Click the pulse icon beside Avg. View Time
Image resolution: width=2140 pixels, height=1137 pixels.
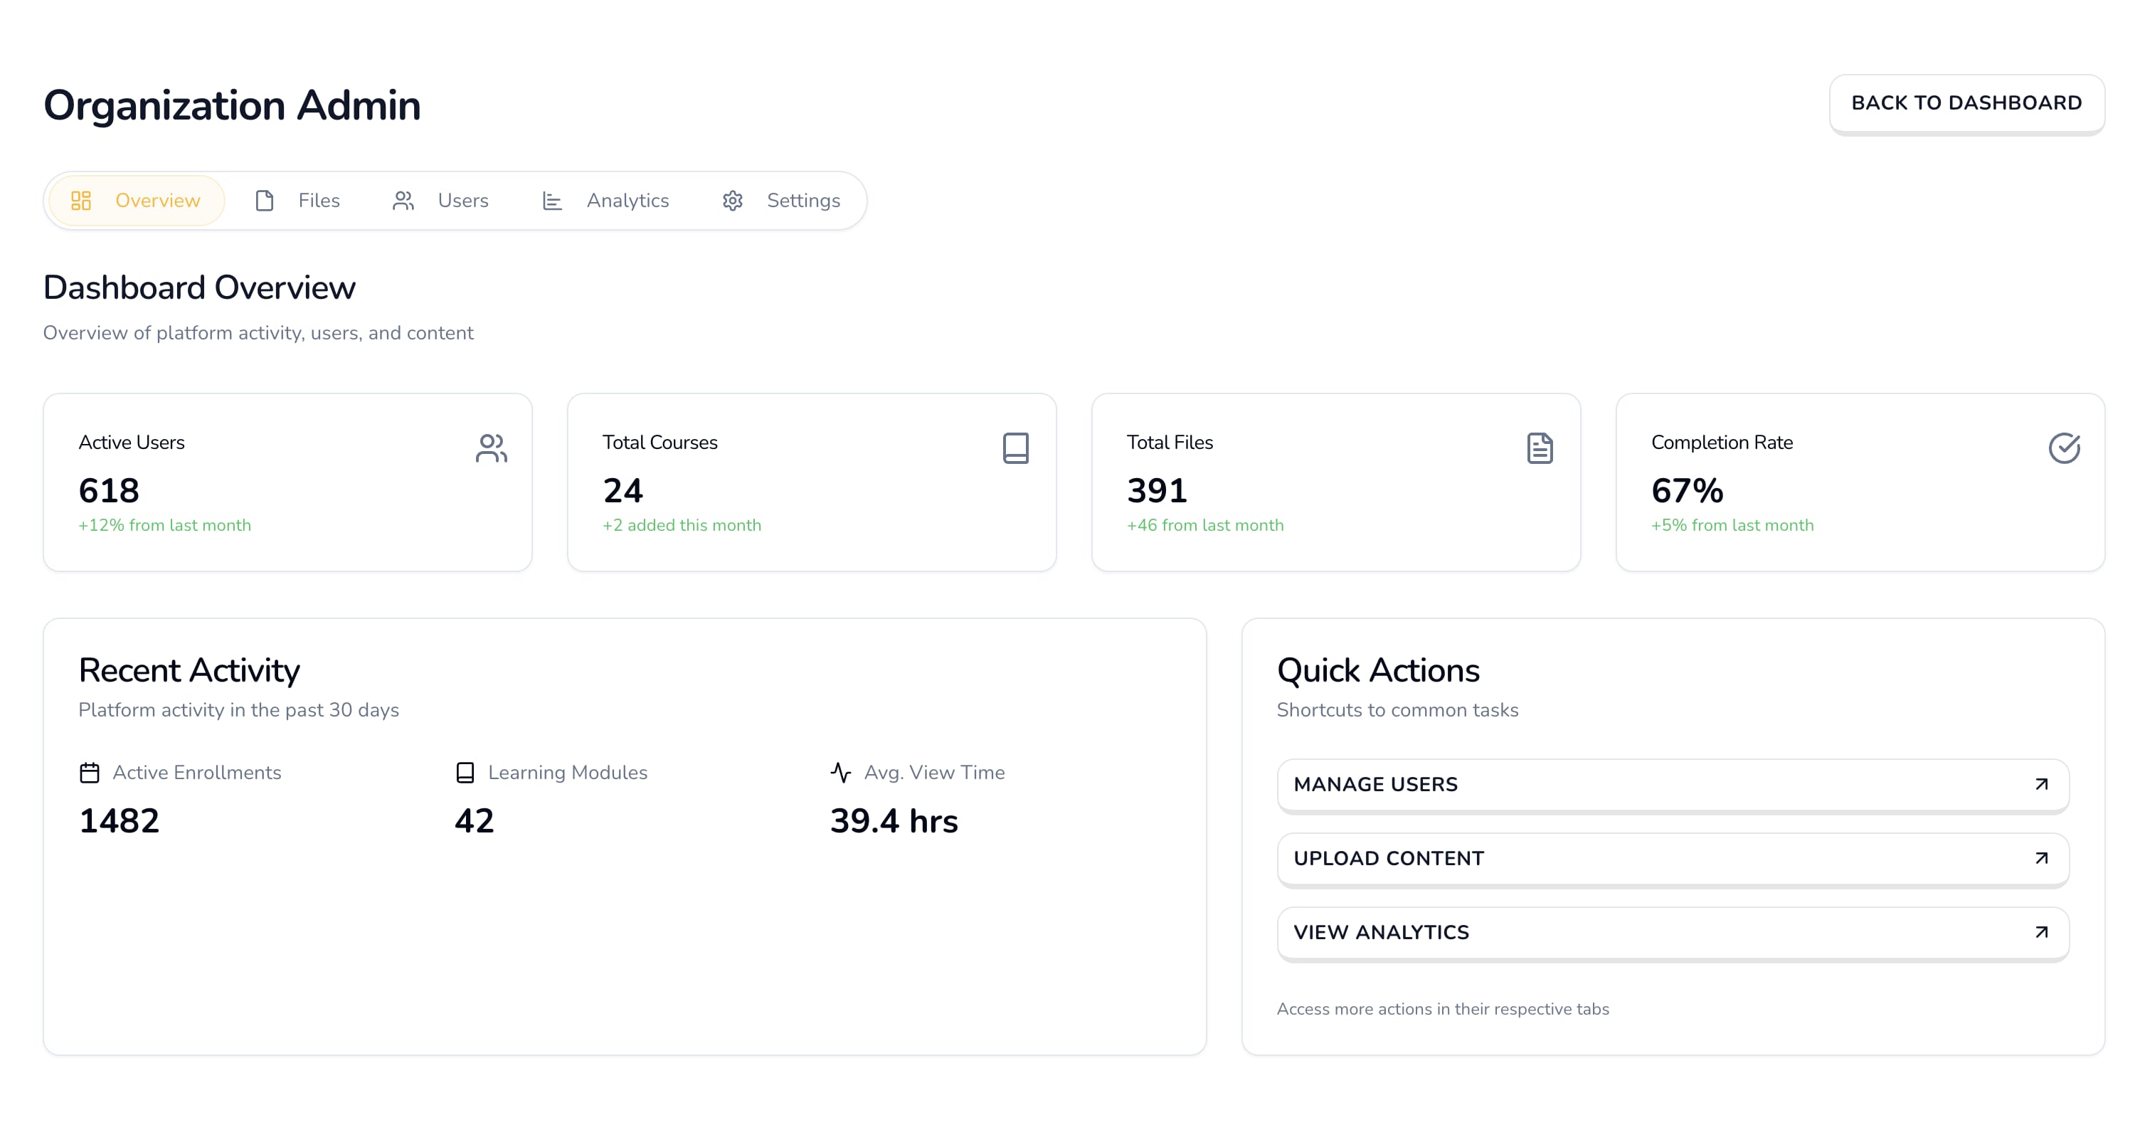click(x=841, y=773)
